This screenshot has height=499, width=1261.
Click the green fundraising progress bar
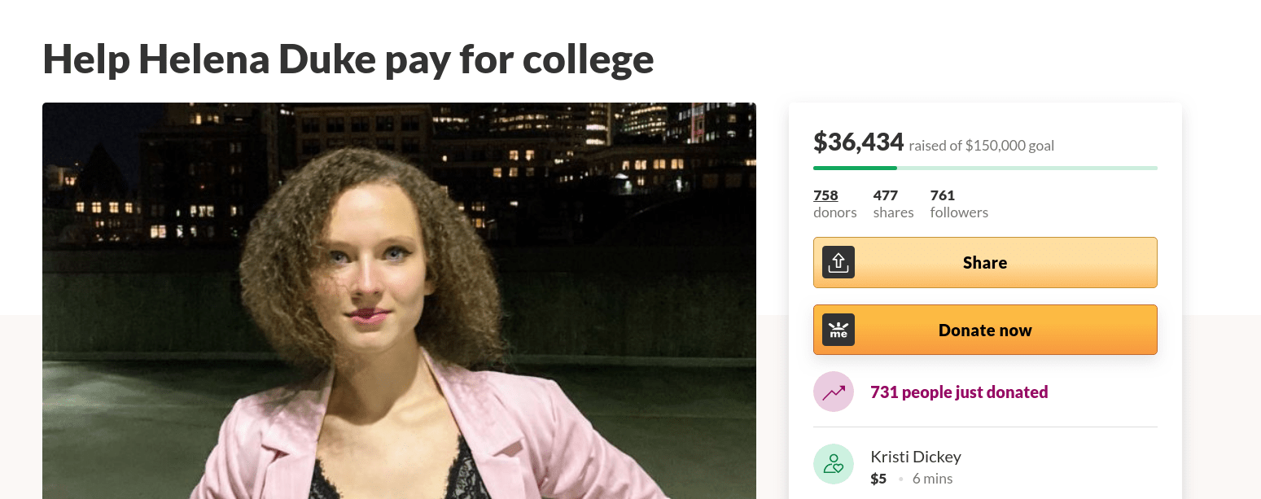985,168
